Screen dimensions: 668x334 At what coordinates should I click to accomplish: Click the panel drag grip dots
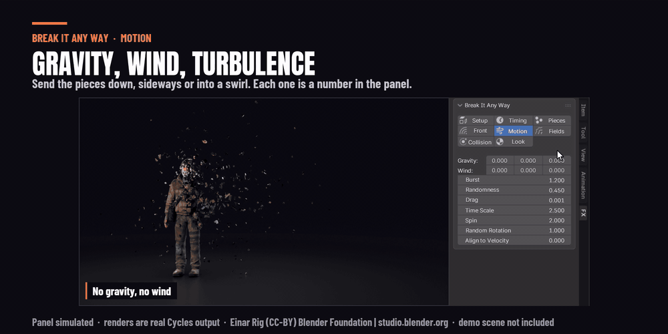point(567,106)
